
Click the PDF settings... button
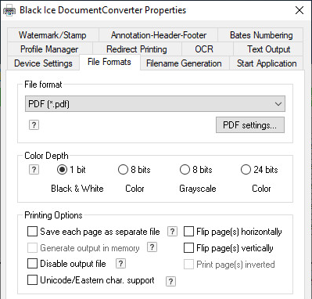click(250, 125)
